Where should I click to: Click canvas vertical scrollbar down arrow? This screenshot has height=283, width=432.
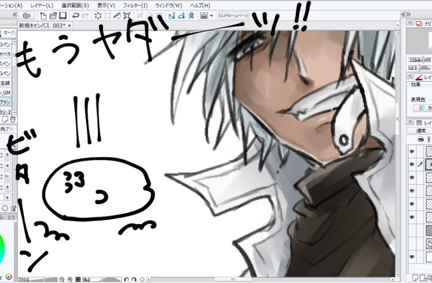click(x=398, y=275)
